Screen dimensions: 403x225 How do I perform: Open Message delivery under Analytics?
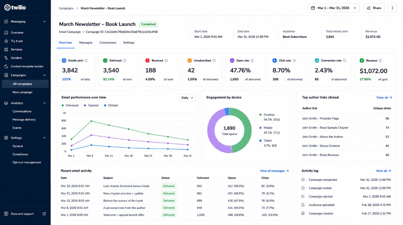(x=24, y=120)
